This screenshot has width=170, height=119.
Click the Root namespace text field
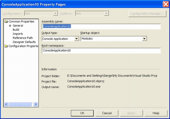(101, 50)
